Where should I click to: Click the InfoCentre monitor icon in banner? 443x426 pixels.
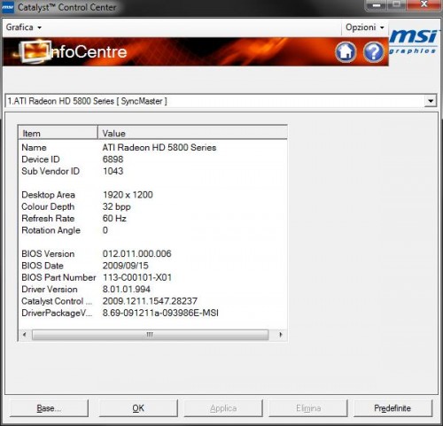tap(35, 51)
